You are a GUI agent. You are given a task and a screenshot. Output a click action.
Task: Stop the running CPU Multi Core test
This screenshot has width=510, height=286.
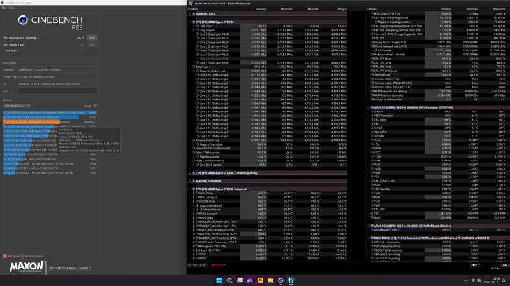pyautogui.click(x=92, y=38)
